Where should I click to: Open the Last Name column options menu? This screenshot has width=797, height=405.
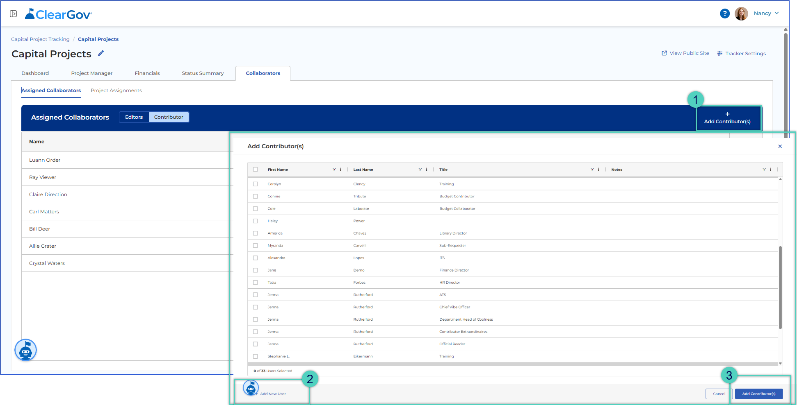point(427,170)
